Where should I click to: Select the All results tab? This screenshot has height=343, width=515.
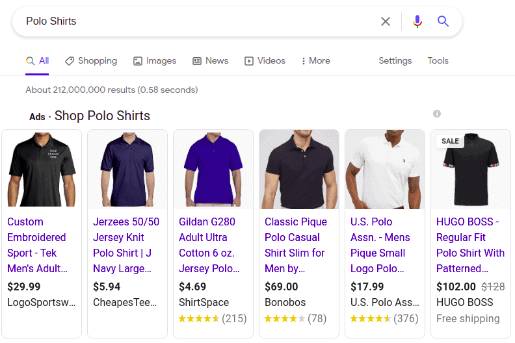(37, 61)
